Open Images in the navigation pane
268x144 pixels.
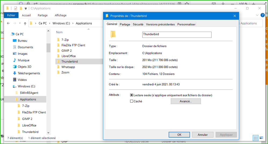point(22,54)
